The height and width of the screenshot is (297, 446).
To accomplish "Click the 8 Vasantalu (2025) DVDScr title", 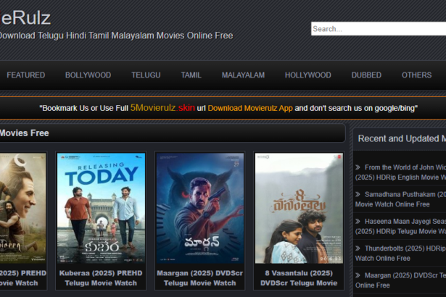I will tap(299, 278).
